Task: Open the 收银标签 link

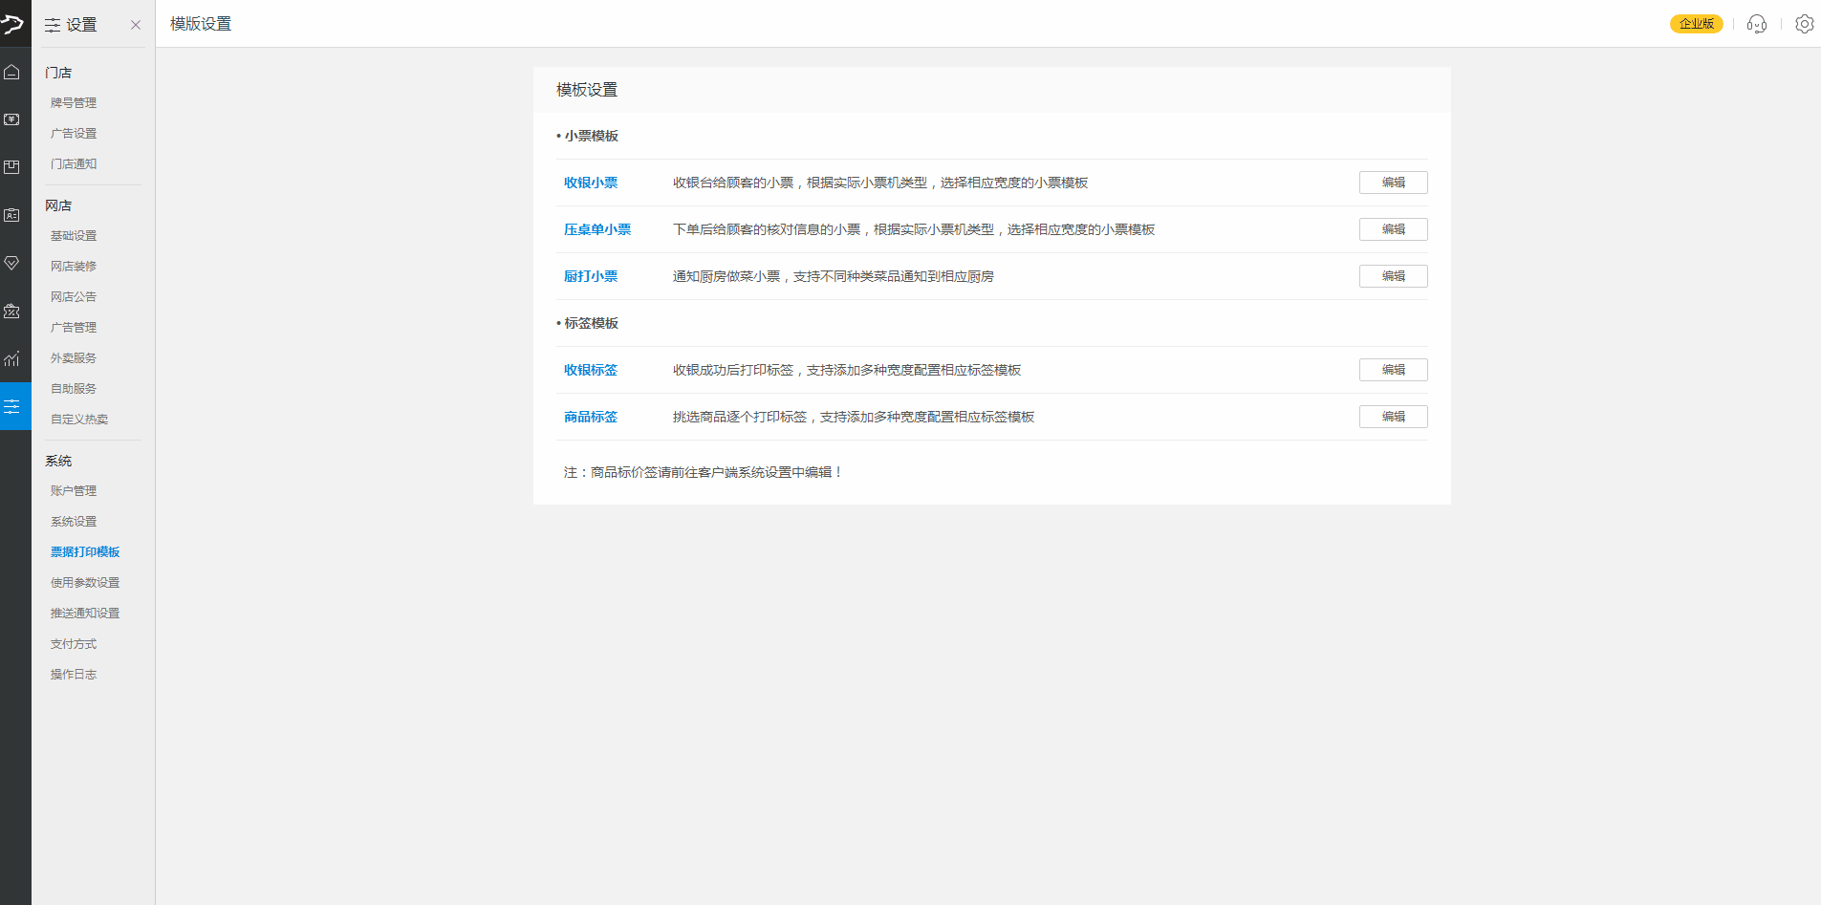Action: (591, 370)
